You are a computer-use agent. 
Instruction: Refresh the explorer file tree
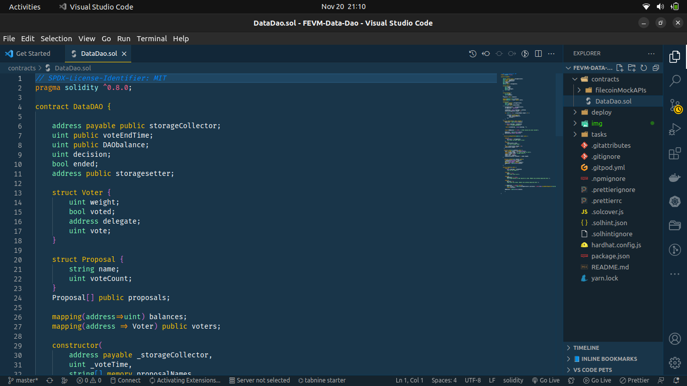point(644,68)
